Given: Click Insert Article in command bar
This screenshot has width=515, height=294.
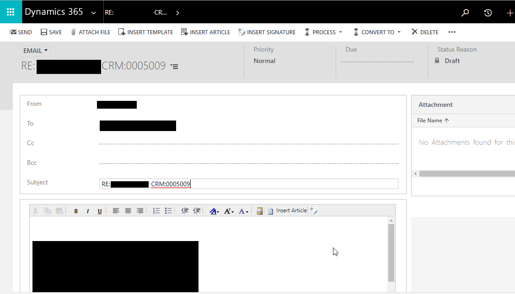Looking at the screenshot, I should point(206,32).
